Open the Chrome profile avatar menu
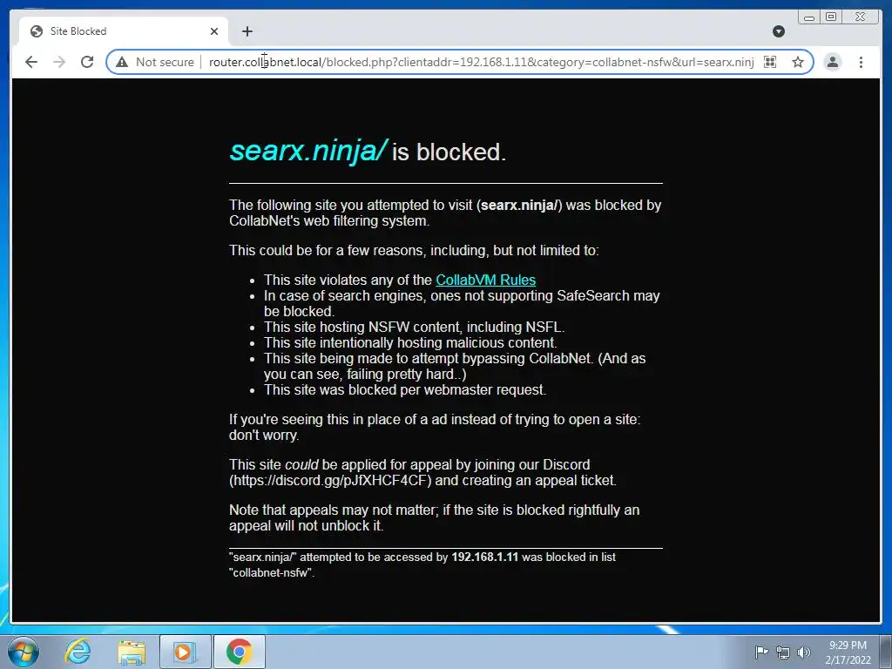Image resolution: width=892 pixels, height=669 pixels. click(x=832, y=62)
